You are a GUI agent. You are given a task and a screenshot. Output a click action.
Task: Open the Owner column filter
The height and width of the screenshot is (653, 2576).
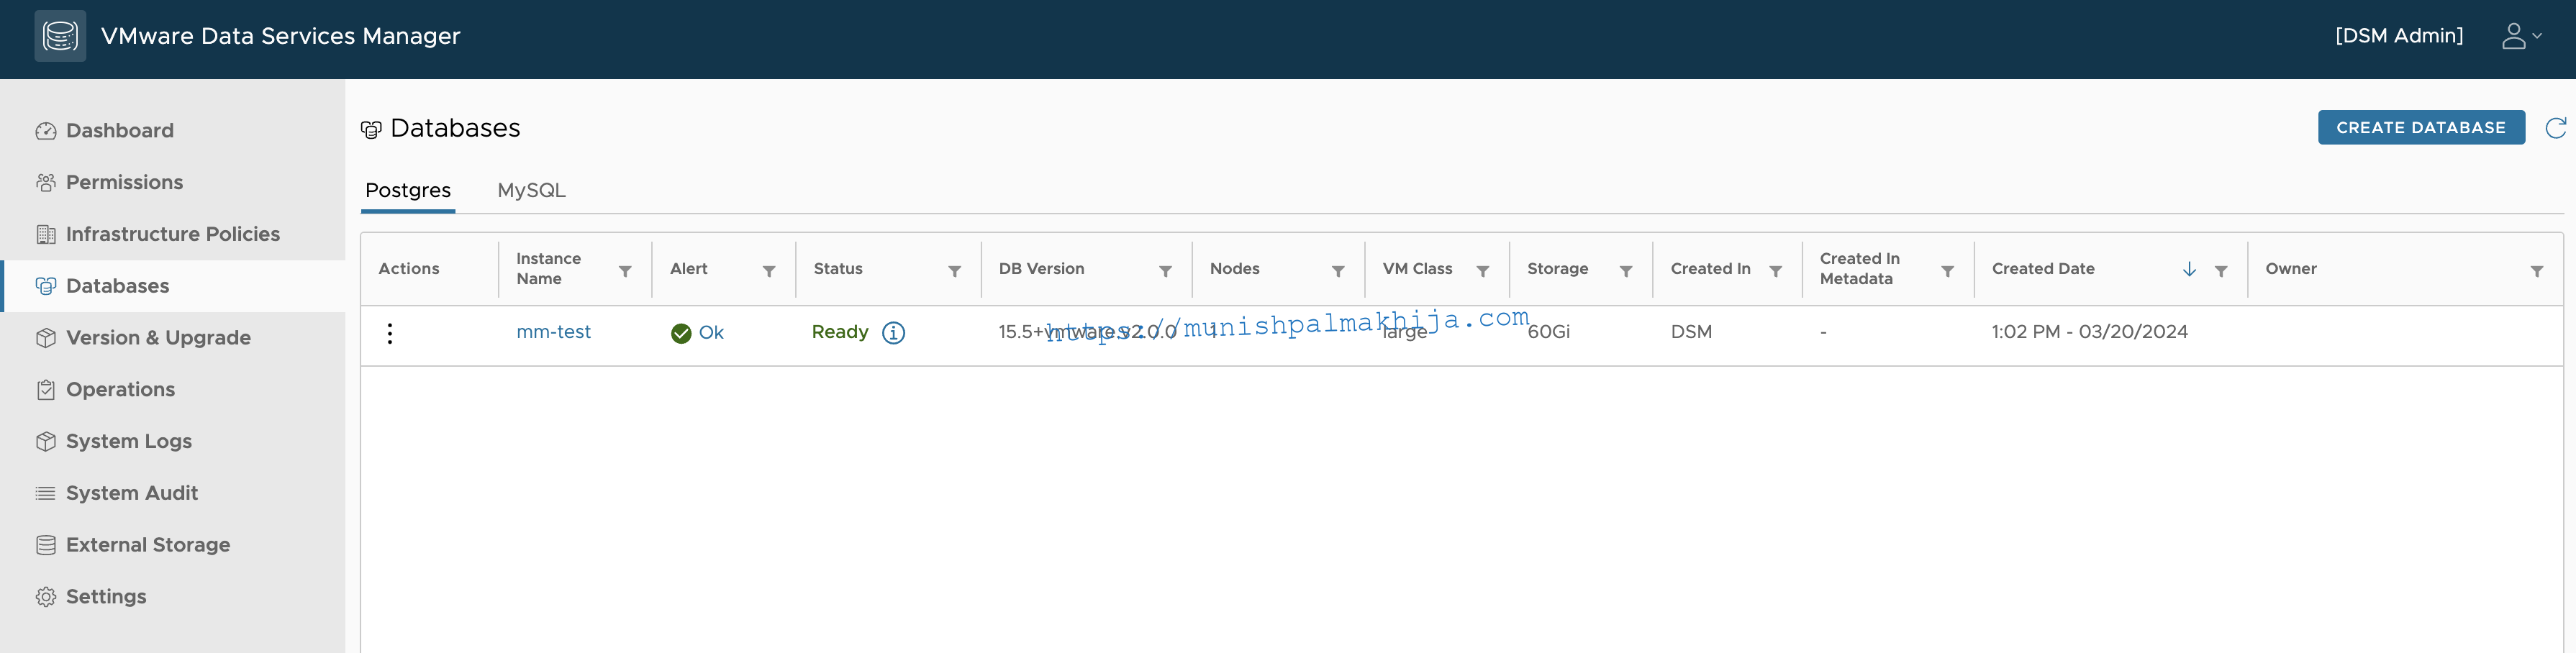click(x=2537, y=271)
